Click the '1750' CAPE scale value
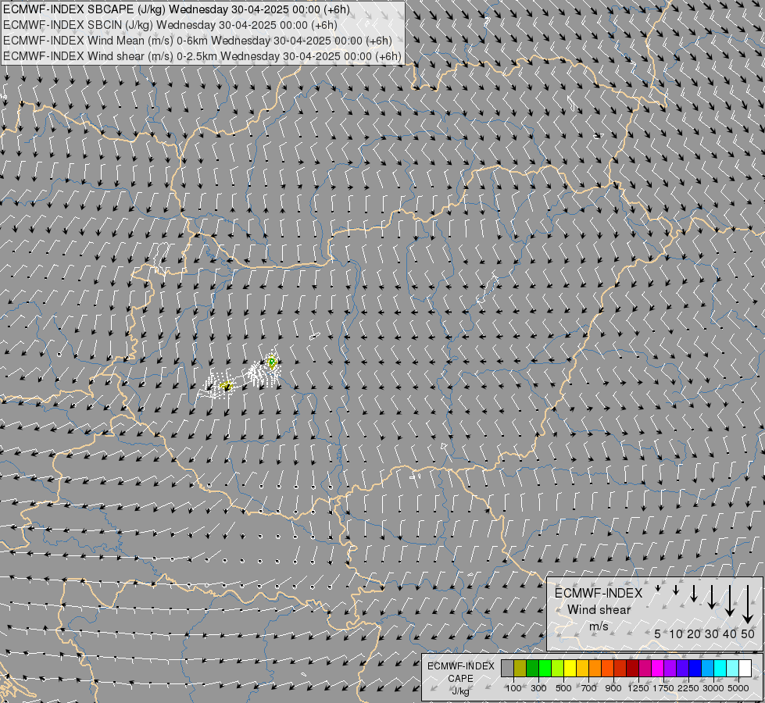Viewport: 765px width, 703px height. point(663,688)
